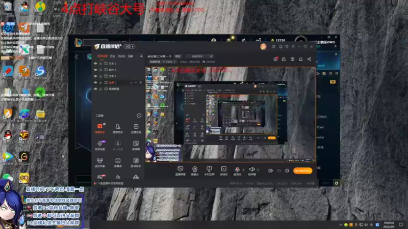Lock the 图片 1 layer
408x229 pixels.
coord(100,70)
